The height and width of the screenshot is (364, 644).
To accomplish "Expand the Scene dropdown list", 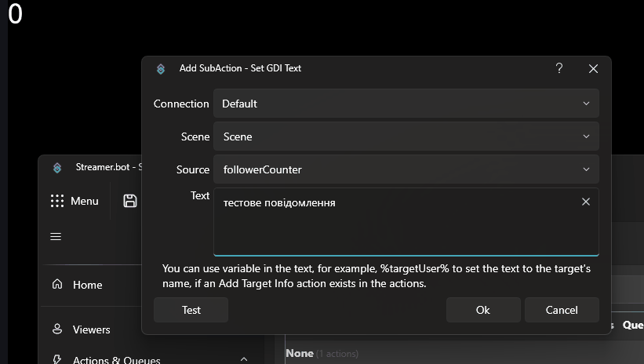I will coord(406,136).
